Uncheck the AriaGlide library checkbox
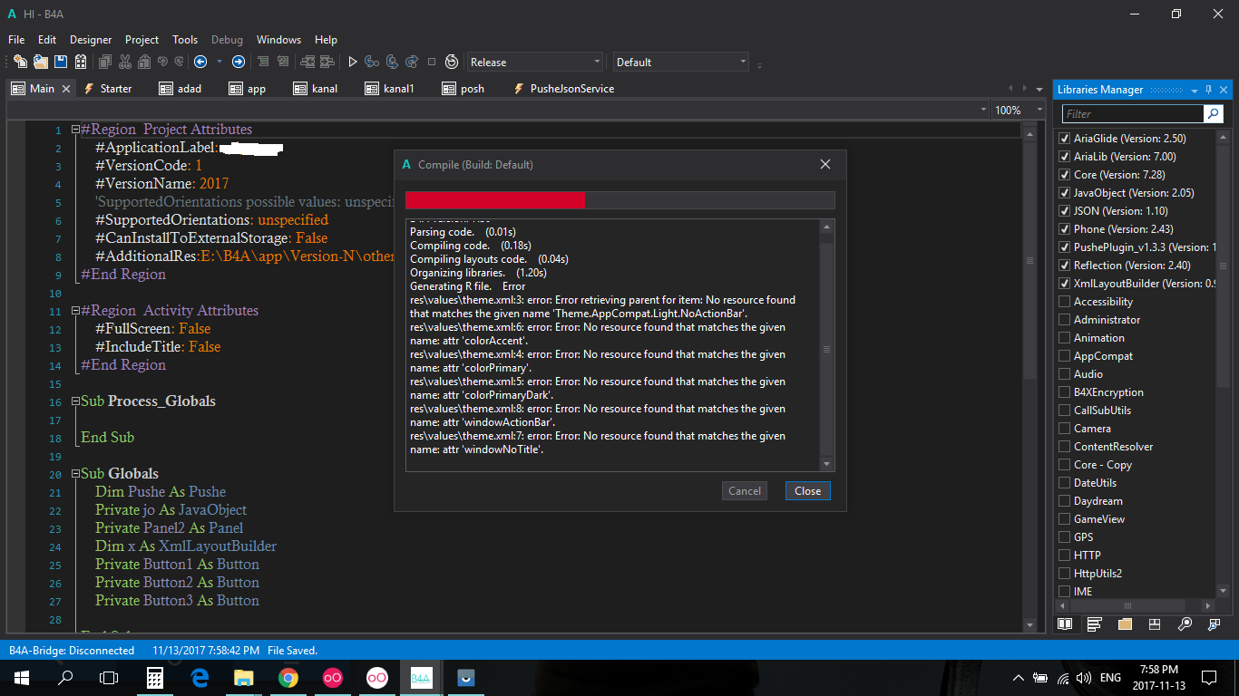The height and width of the screenshot is (696, 1239). click(1064, 139)
